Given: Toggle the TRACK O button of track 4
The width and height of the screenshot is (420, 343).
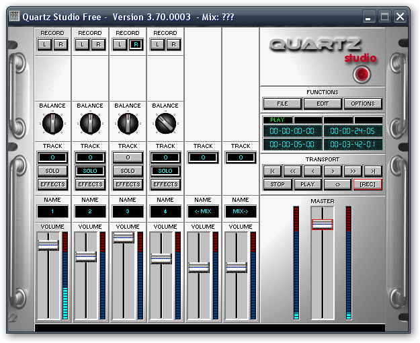Looking at the screenshot, I should point(165,157).
